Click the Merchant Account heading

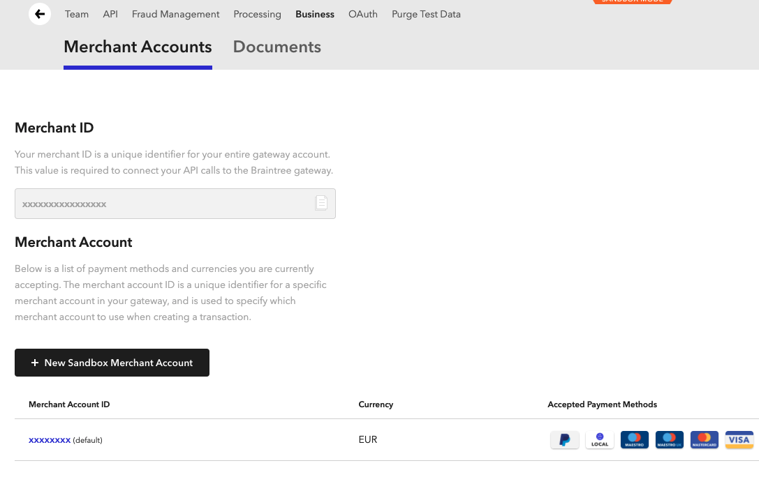pyautogui.click(x=73, y=242)
